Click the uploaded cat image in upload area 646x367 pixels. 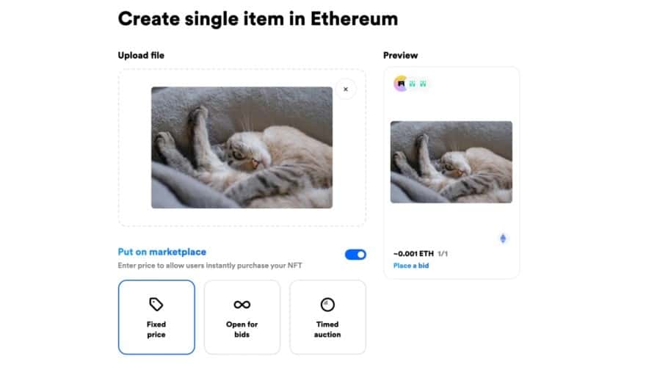pyautogui.click(x=242, y=148)
